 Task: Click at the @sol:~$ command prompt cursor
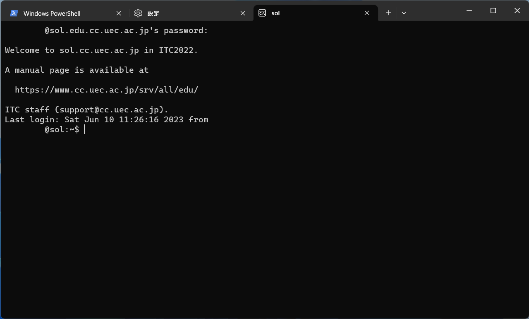[84, 130]
